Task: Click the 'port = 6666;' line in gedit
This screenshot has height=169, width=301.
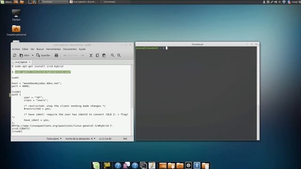Action: point(21,86)
